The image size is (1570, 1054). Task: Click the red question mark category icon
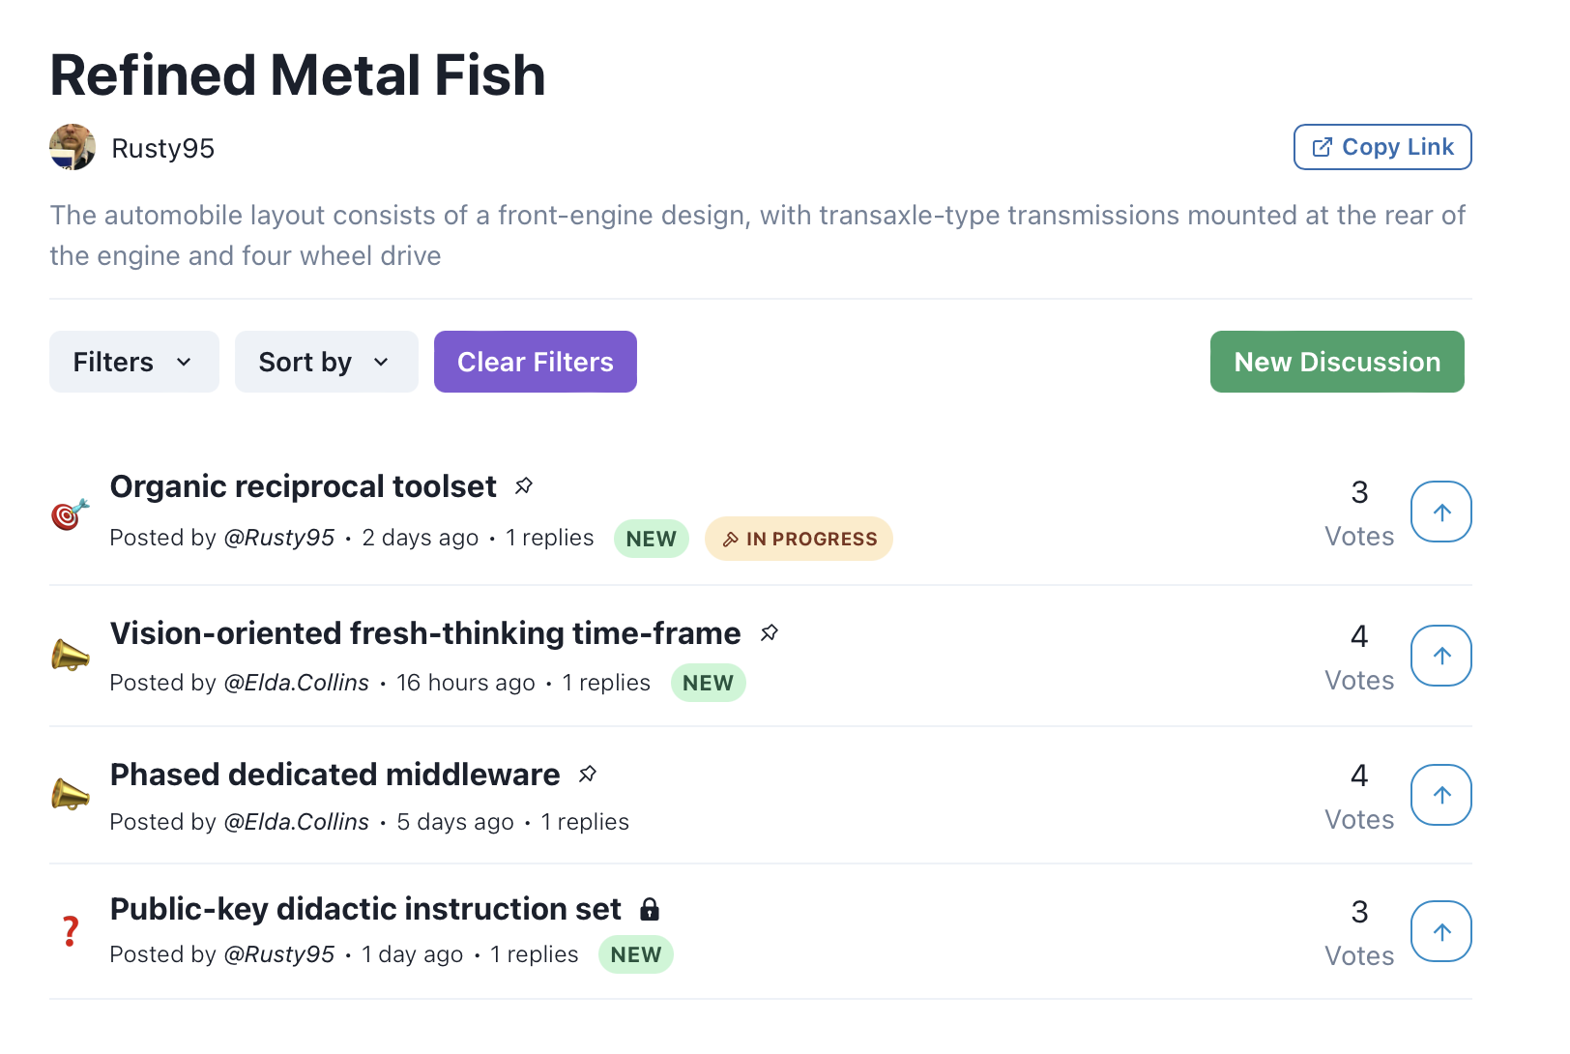(x=70, y=931)
